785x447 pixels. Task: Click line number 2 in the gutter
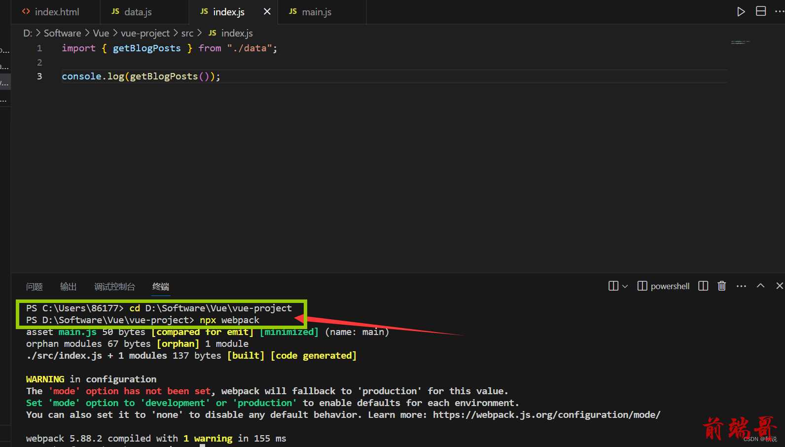[39, 62]
